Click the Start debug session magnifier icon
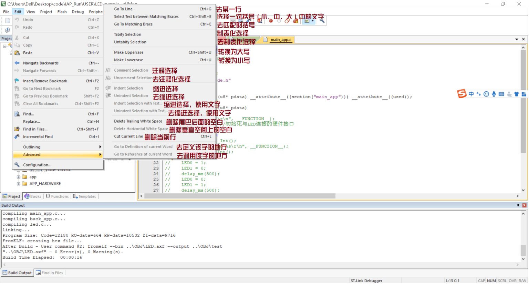 pyautogui.click(x=260, y=21)
